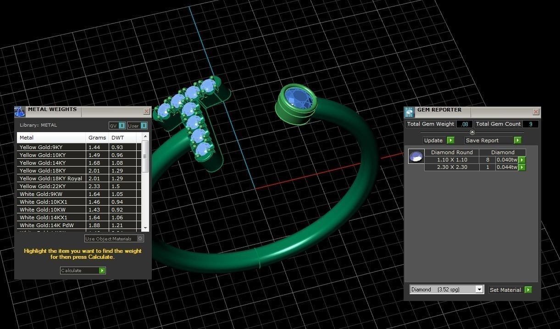The image size is (560, 329).
Task: Select White Gold:14K PdW row
Action: pos(51,225)
